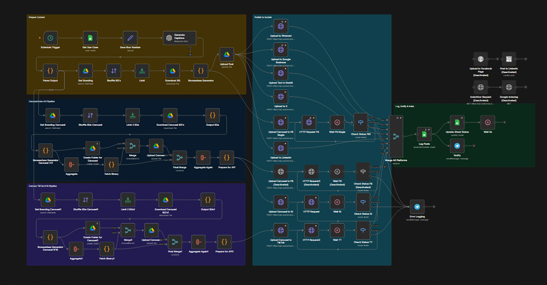
Task: Open the Limit 2 BGs node
Action: click(133, 115)
